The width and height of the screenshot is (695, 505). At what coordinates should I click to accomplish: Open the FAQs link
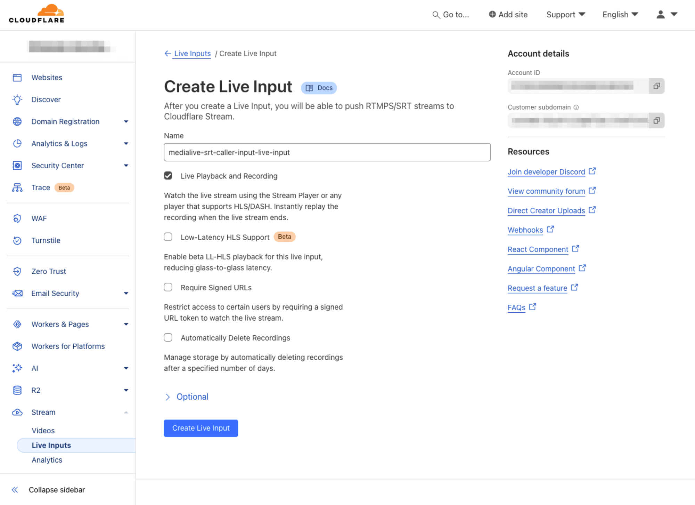coord(522,307)
